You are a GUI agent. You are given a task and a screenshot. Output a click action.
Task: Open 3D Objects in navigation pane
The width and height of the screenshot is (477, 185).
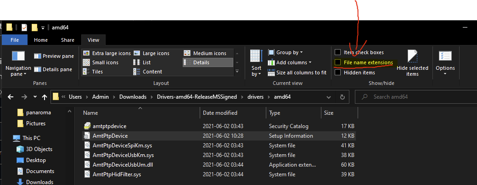coord(34,149)
